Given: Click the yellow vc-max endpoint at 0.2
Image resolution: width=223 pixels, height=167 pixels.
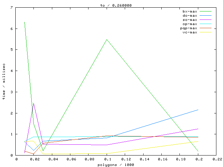Looking at the screenshot, I should tap(198, 141).
